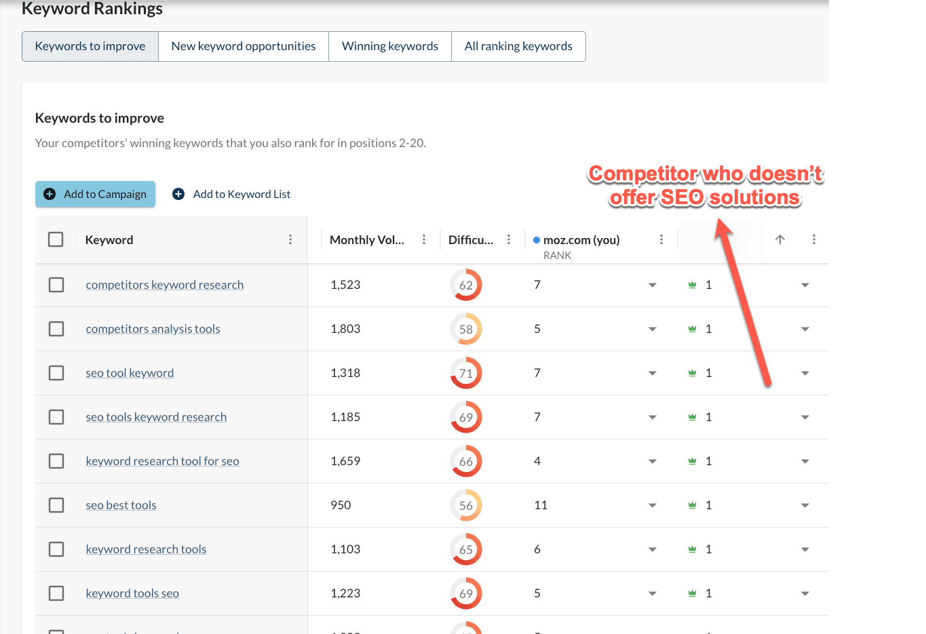Click the difficulty score 62 gauge
The height and width of the screenshot is (634, 926).
point(466,285)
